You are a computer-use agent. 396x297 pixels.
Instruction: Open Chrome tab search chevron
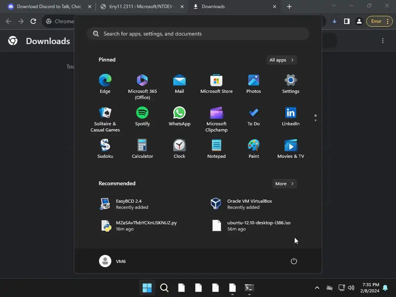pos(334,5)
